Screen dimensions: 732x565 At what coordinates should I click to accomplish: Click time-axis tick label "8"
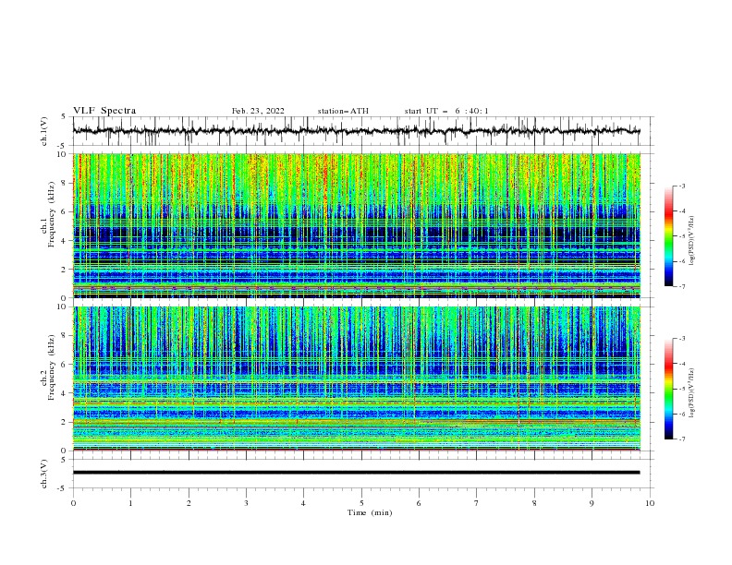(534, 503)
